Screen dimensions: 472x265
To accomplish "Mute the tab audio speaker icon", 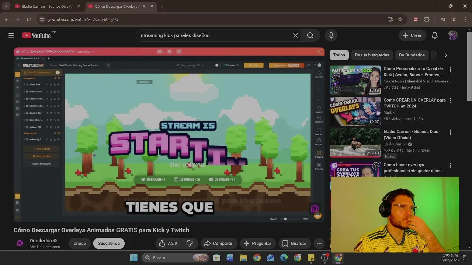I will [x=144, y=6].
